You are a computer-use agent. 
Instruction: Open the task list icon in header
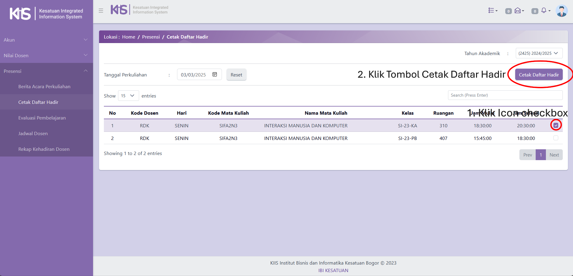(x=492, y=11)
